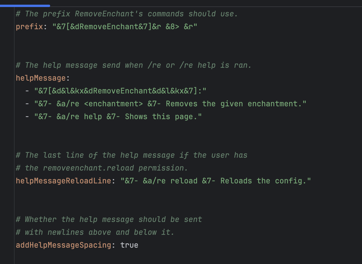Click the "Whether the help message should be sent" comment
362x264 pixels.
109,219
